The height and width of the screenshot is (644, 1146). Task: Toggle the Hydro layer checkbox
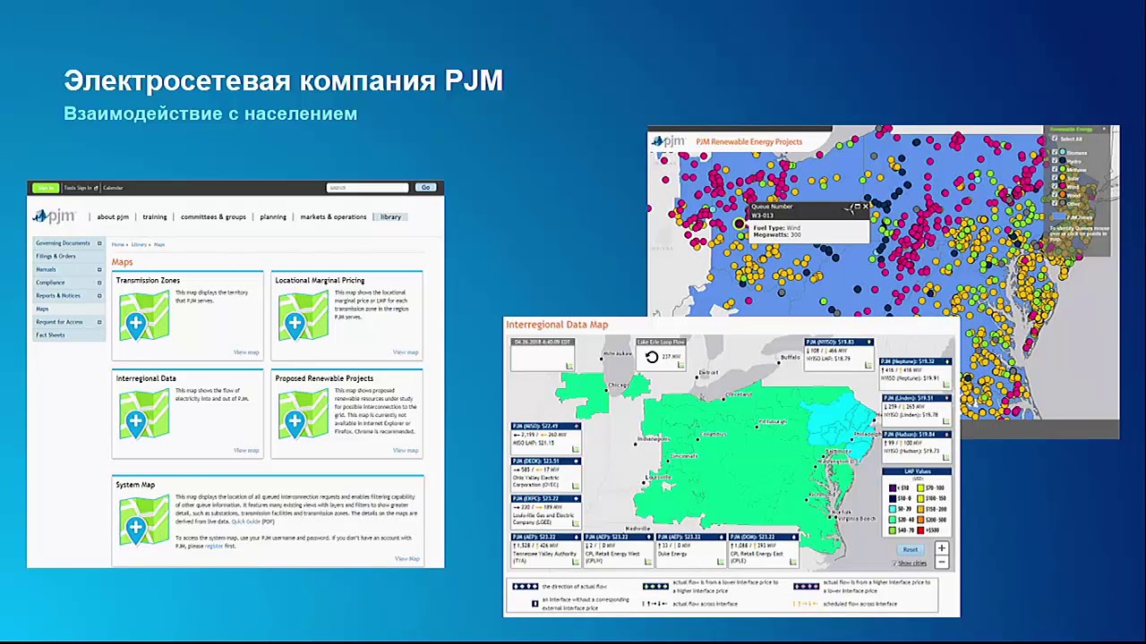(x=1055, y=162)
